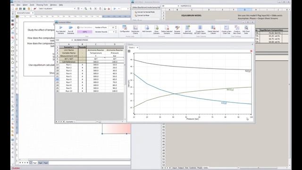Open the Tools menu
The image size is (302, 170).
pos(32,5)
